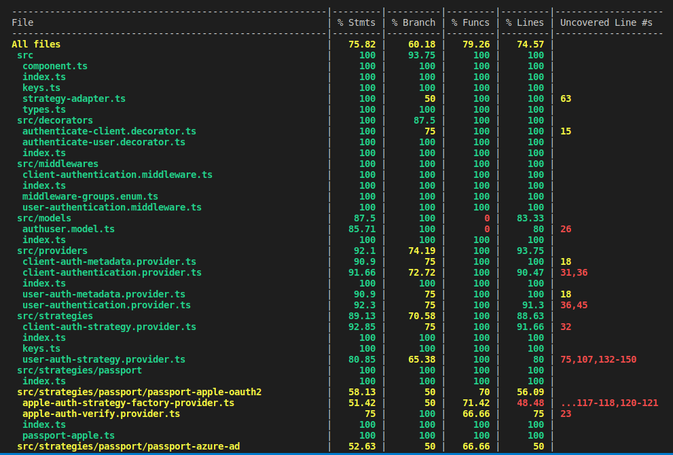Select the component.ts file name
Screen dimensions: 673x455
point(55,66)
